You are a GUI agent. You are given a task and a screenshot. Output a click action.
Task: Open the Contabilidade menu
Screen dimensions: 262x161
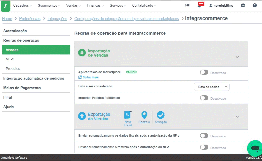pyautogui.click(x=144, y=6)
